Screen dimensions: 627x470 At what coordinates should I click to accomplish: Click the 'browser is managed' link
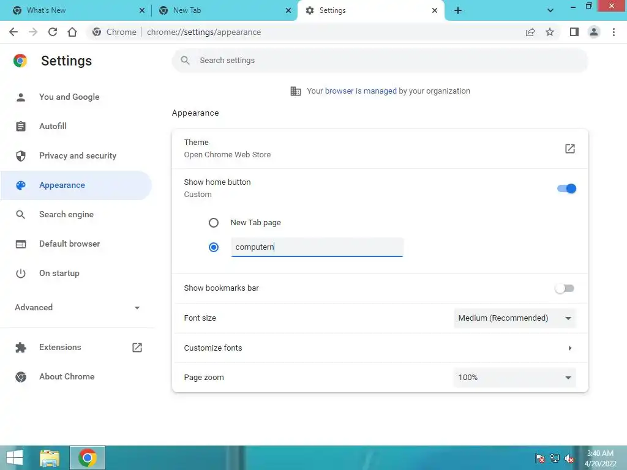[361, 91]
